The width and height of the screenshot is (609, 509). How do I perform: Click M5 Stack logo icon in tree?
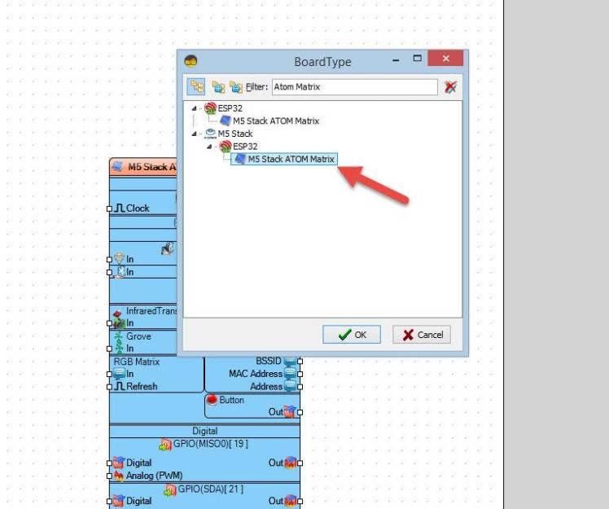210,134
